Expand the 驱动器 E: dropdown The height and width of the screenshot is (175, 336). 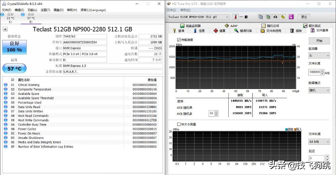coord(319,56)
